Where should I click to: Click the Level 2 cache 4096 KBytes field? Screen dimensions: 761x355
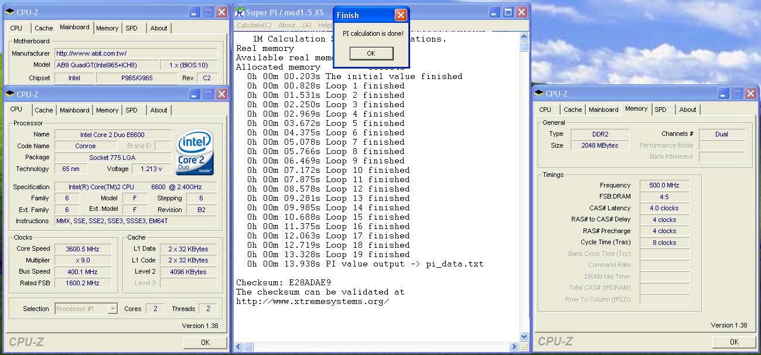coord(187,272)
